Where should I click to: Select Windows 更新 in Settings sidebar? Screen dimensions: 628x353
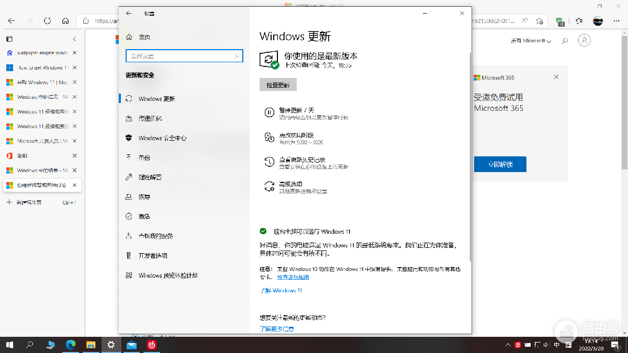(184, 99)
